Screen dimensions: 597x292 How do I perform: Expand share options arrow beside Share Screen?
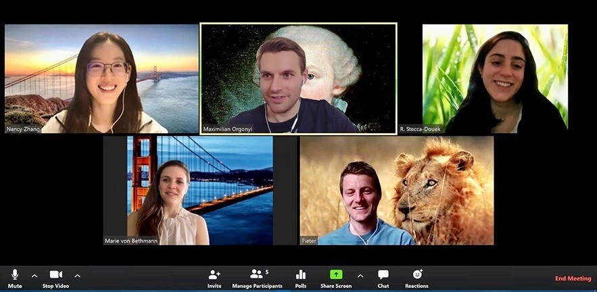click(360, 276)
